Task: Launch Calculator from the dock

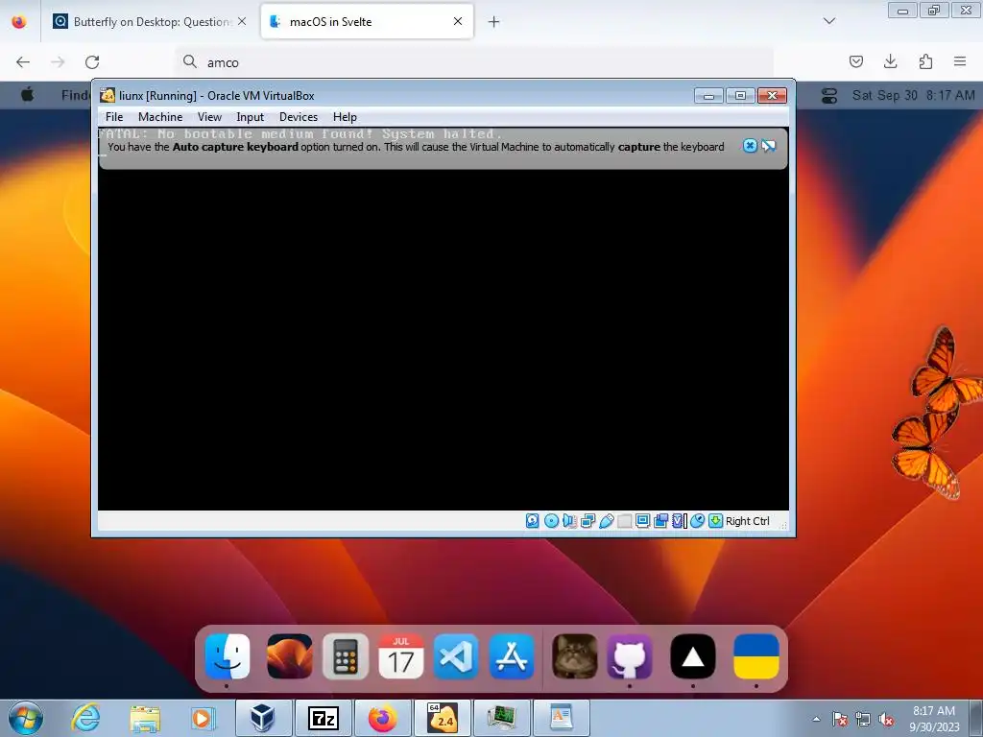Action: tap(346, 656)
